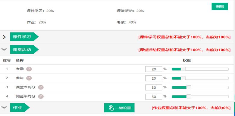Click the 课堂活动 weight warning message
The image size is (235, 116).
[184, 50]
